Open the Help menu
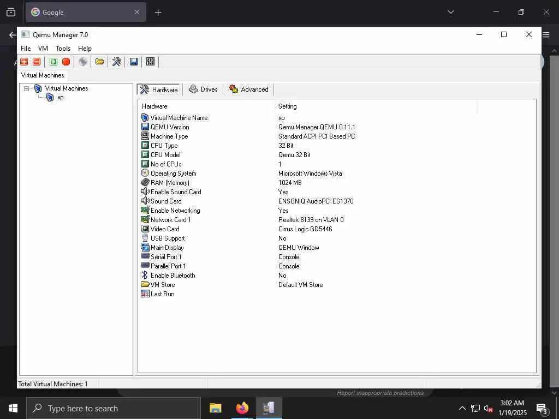The image size is (559, 419). (85, 49)
